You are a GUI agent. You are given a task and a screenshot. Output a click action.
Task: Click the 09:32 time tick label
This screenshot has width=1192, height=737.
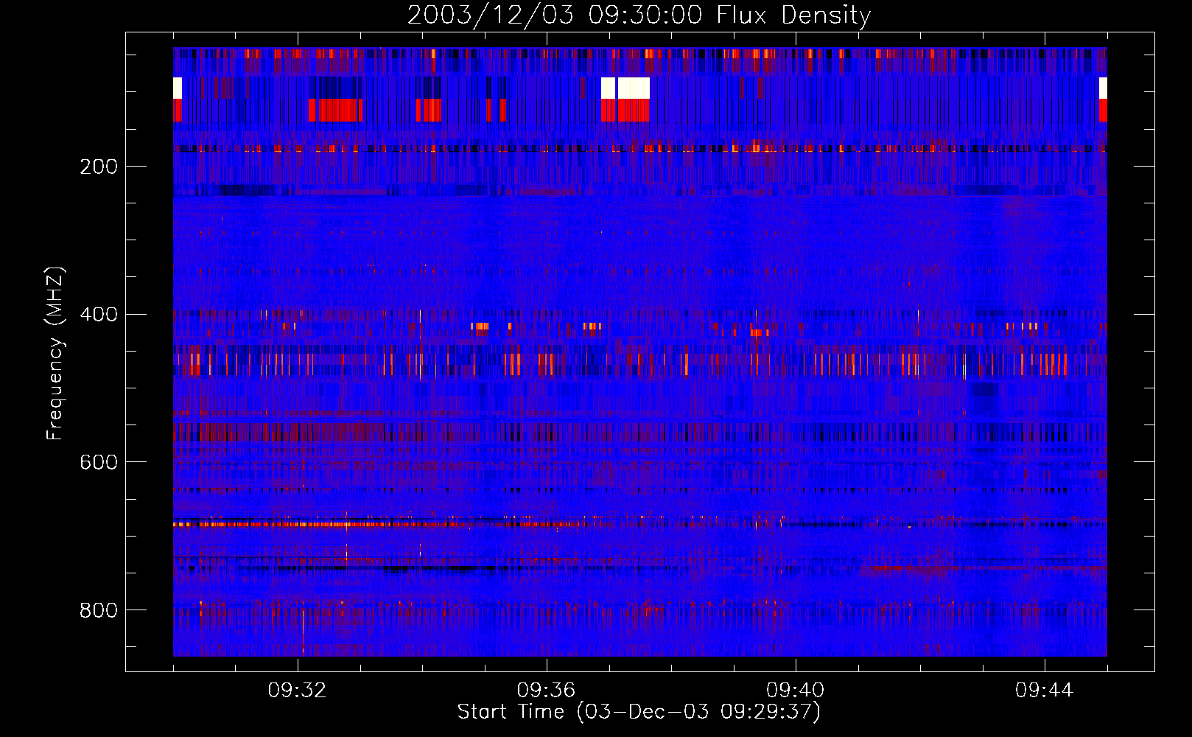pyautogui.click(x=298, y=691)
